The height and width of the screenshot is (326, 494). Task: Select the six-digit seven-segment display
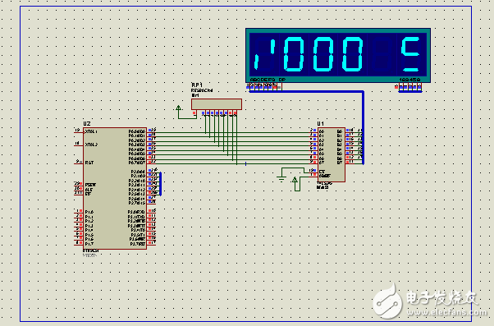(x=338, y=55)
